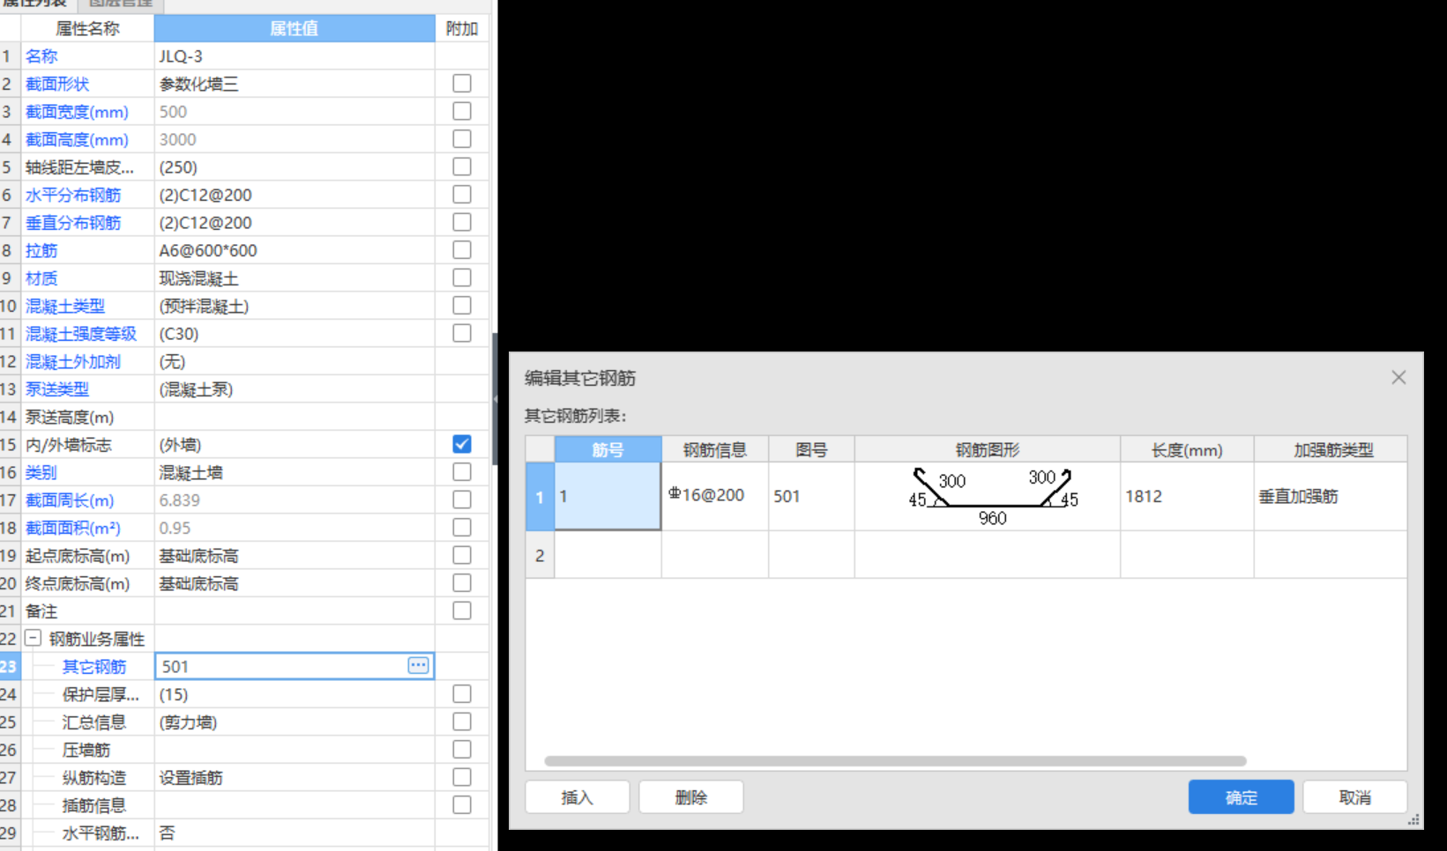Open the ellipsis button in 其它钢筋 field

tap(418, 666)
